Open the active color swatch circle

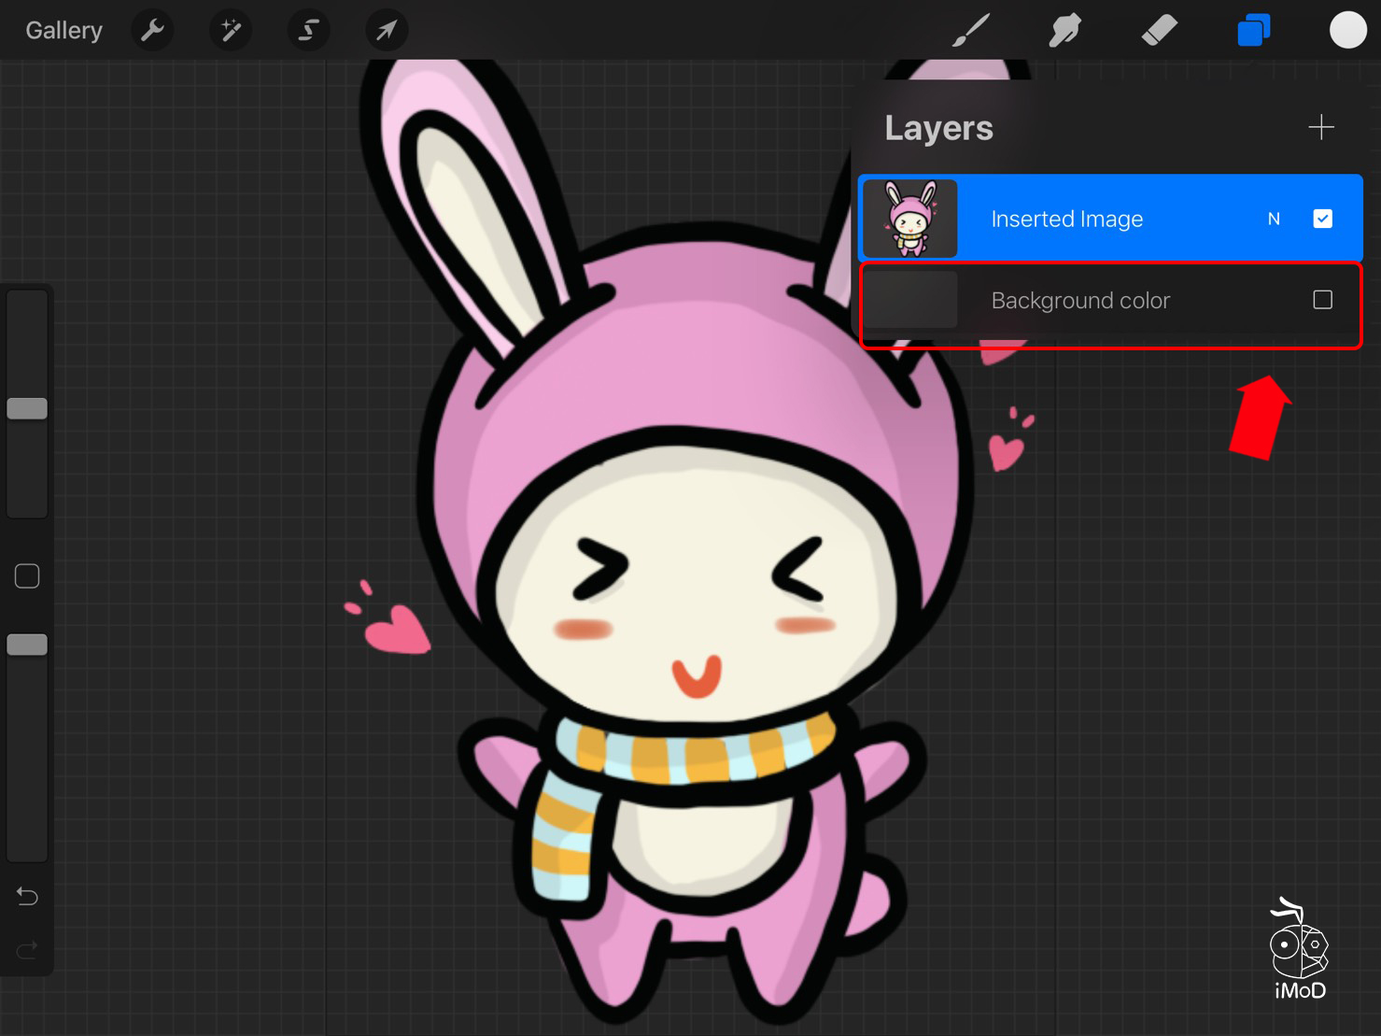tap(1347, 30)
